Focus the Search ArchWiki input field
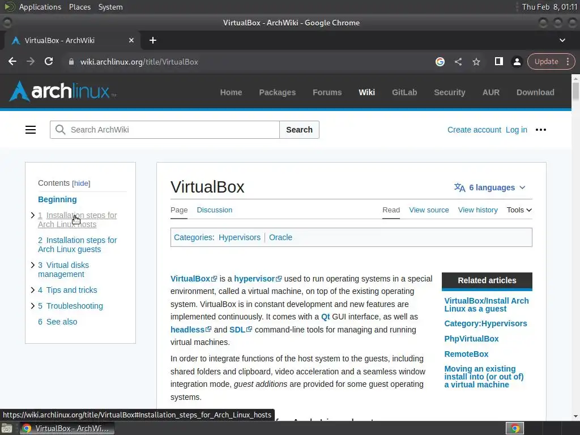Viewport: 580px width, 435px height. (x=165, y=130)
